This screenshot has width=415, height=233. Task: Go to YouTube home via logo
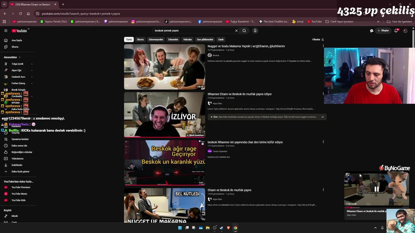(x=19, y=31)
